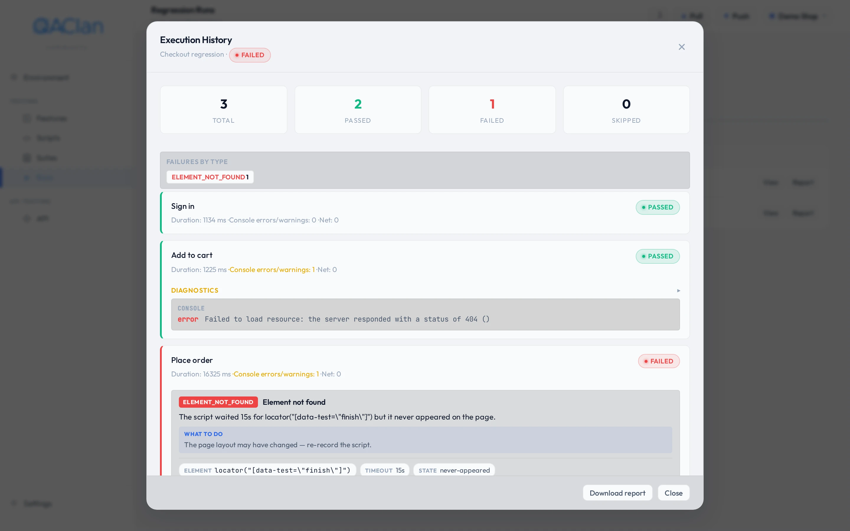Click the SKIPPED 0 summary card

pos(626,109)
